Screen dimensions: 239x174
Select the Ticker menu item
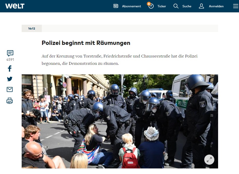(x=162, y=6)
